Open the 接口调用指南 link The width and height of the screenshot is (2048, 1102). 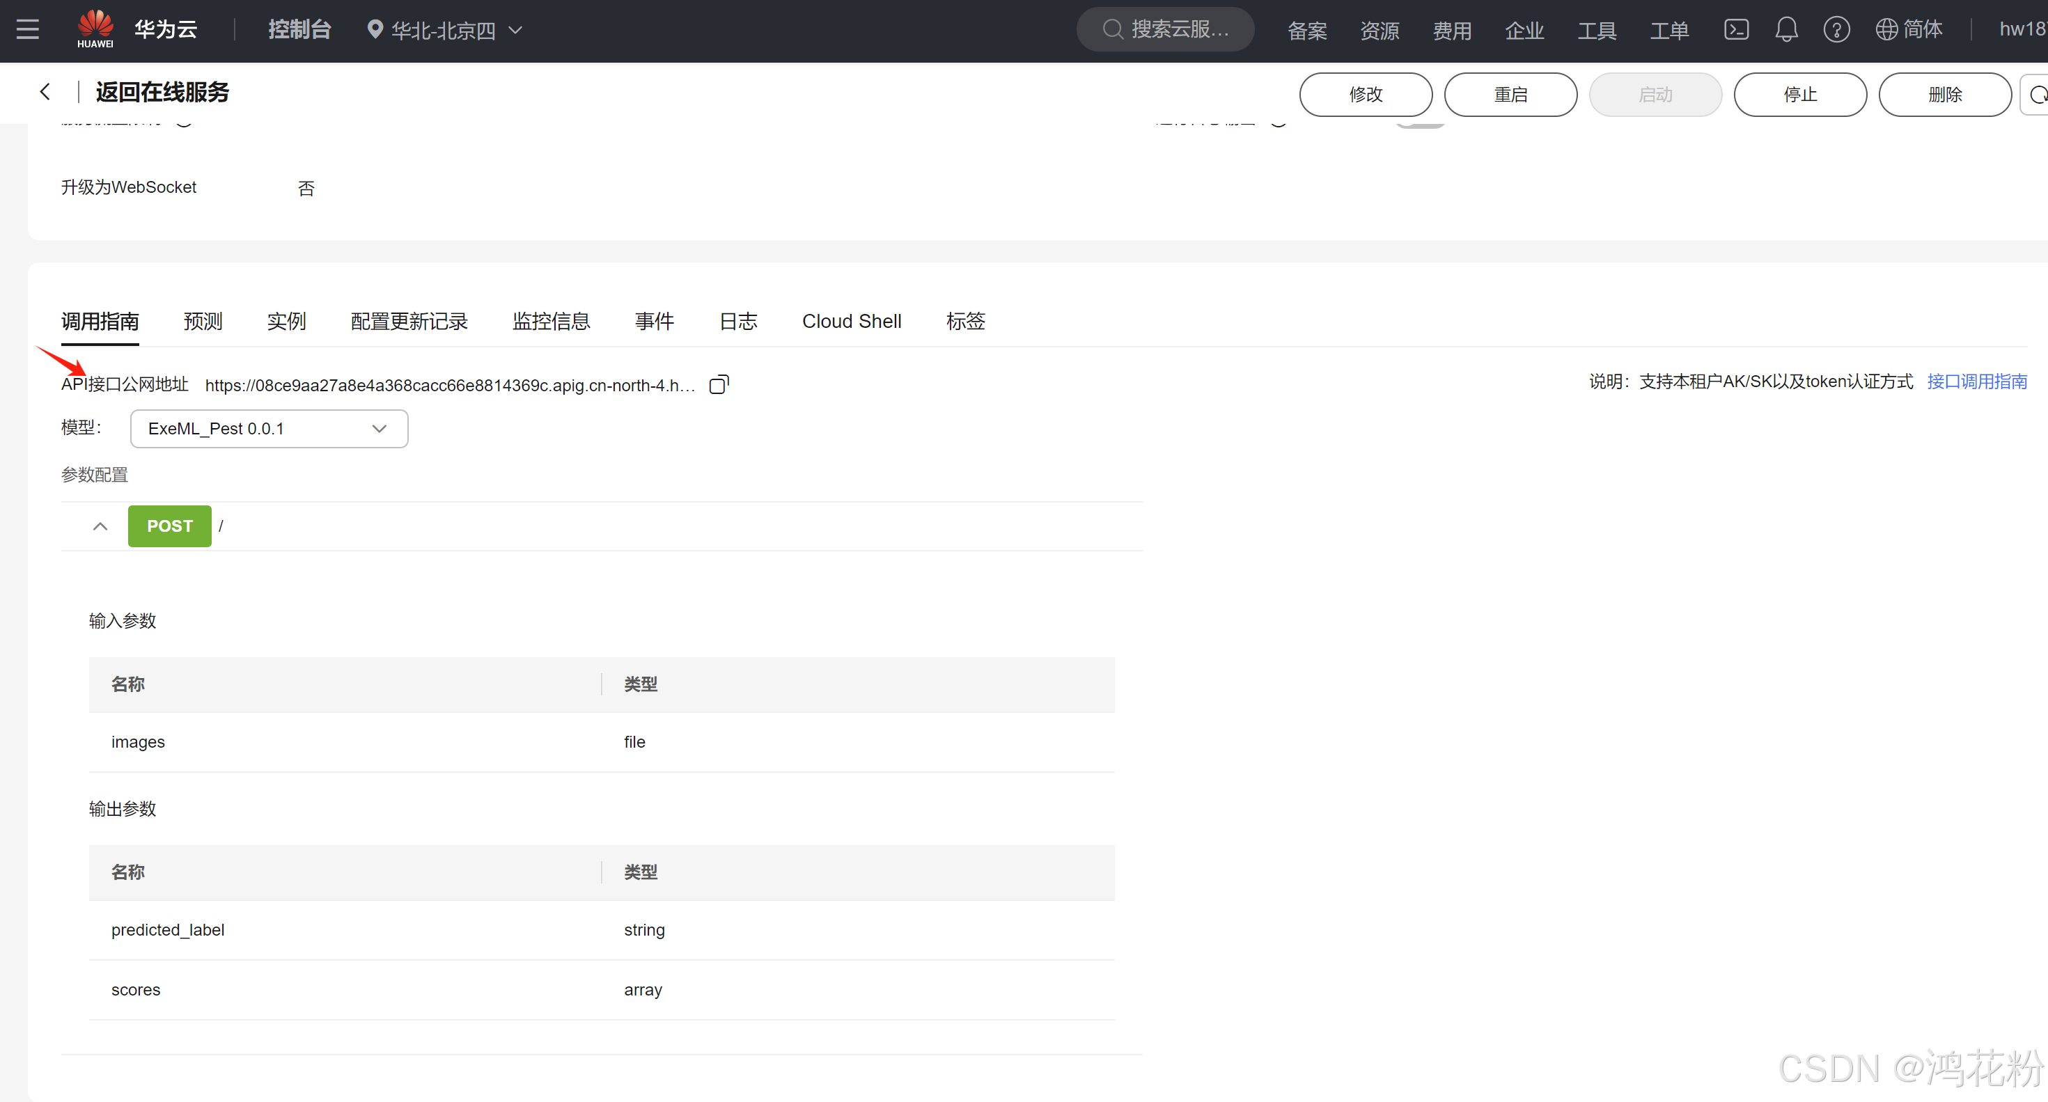pyautogui.click(x=1976, y=381)
